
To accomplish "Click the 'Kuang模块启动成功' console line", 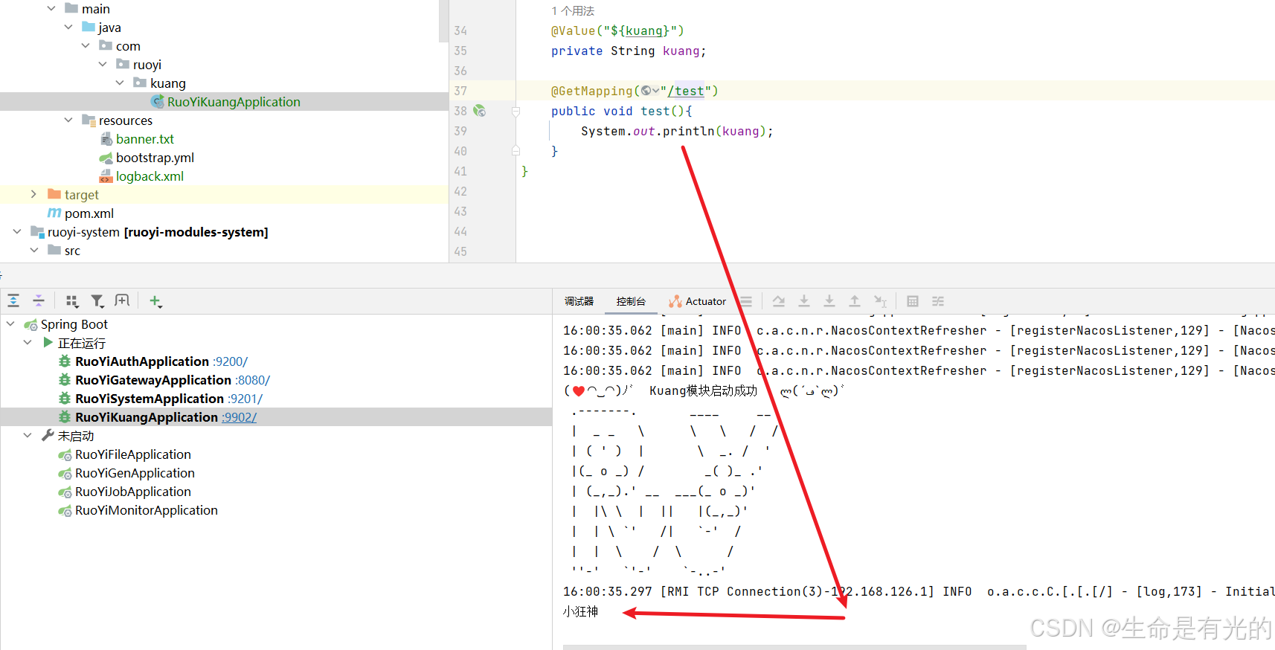I will pyautogui.click(x=704, y=390).
